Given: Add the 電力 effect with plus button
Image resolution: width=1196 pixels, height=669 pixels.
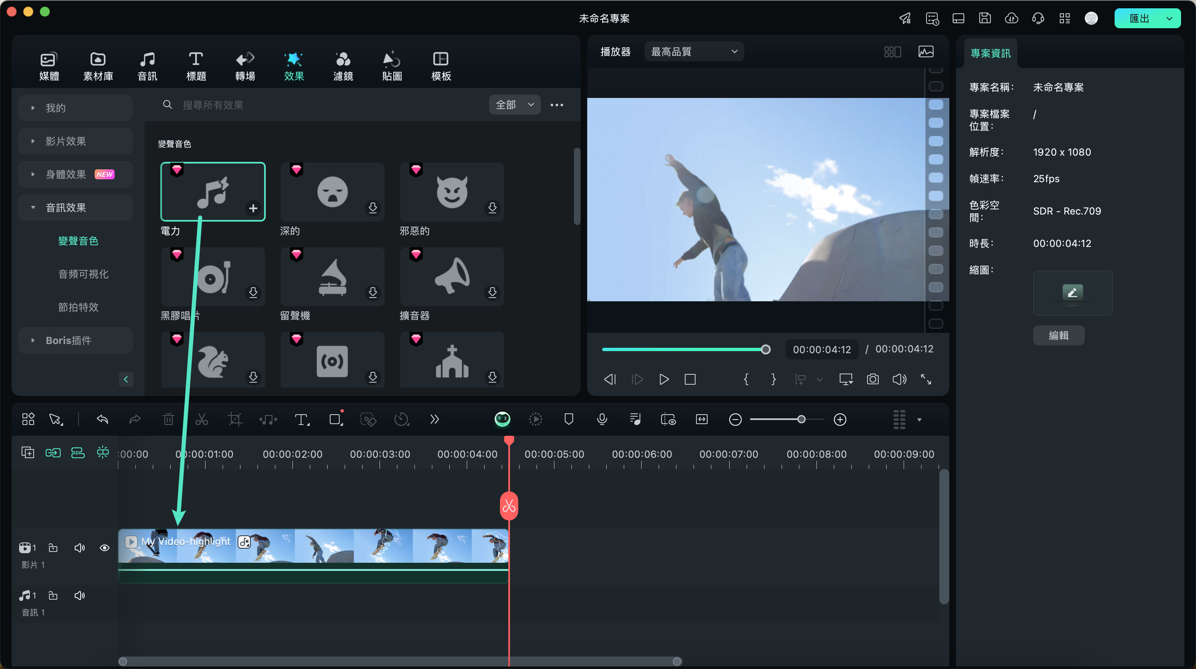Looking at the screenshot, I should coord(253,208).
